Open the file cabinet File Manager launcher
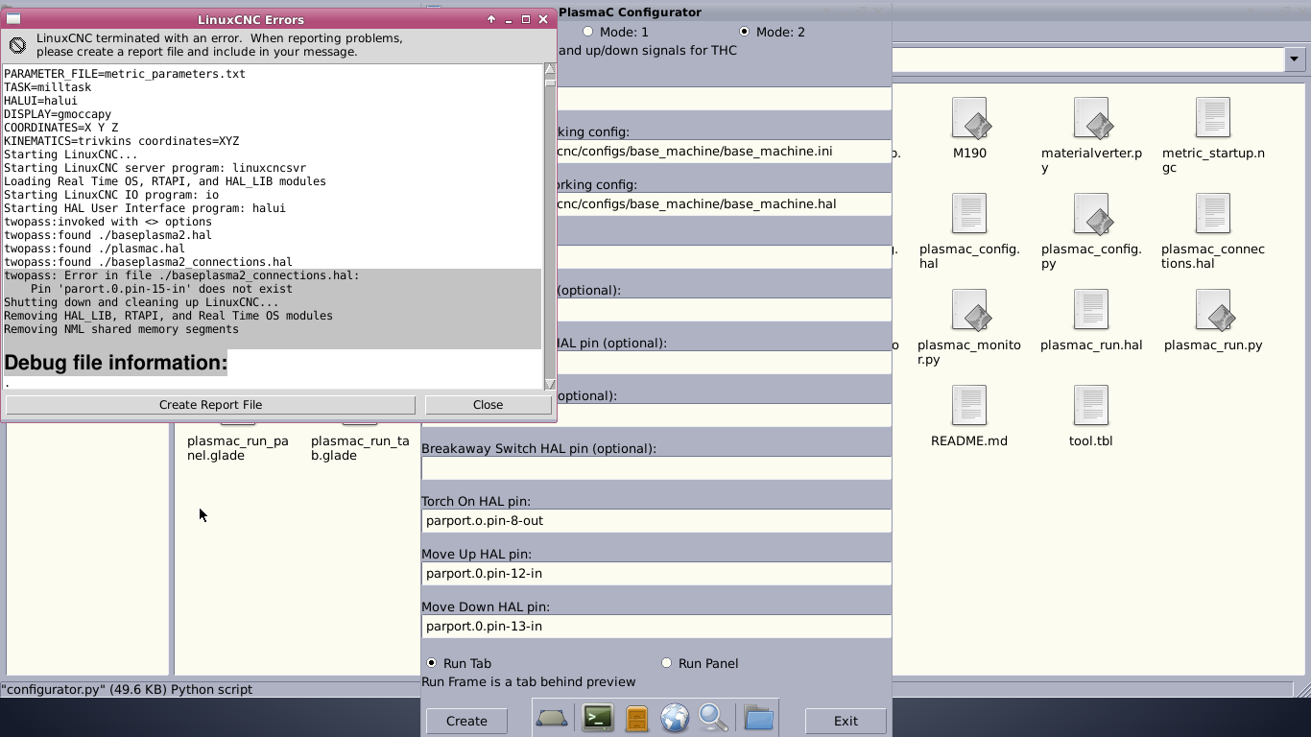 (x=636, y=718)
